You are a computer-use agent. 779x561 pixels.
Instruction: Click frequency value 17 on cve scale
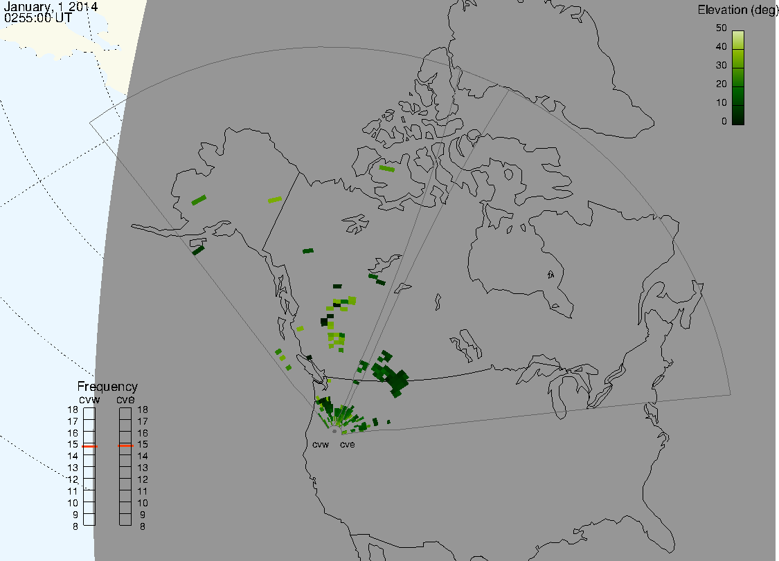point(143,421)
